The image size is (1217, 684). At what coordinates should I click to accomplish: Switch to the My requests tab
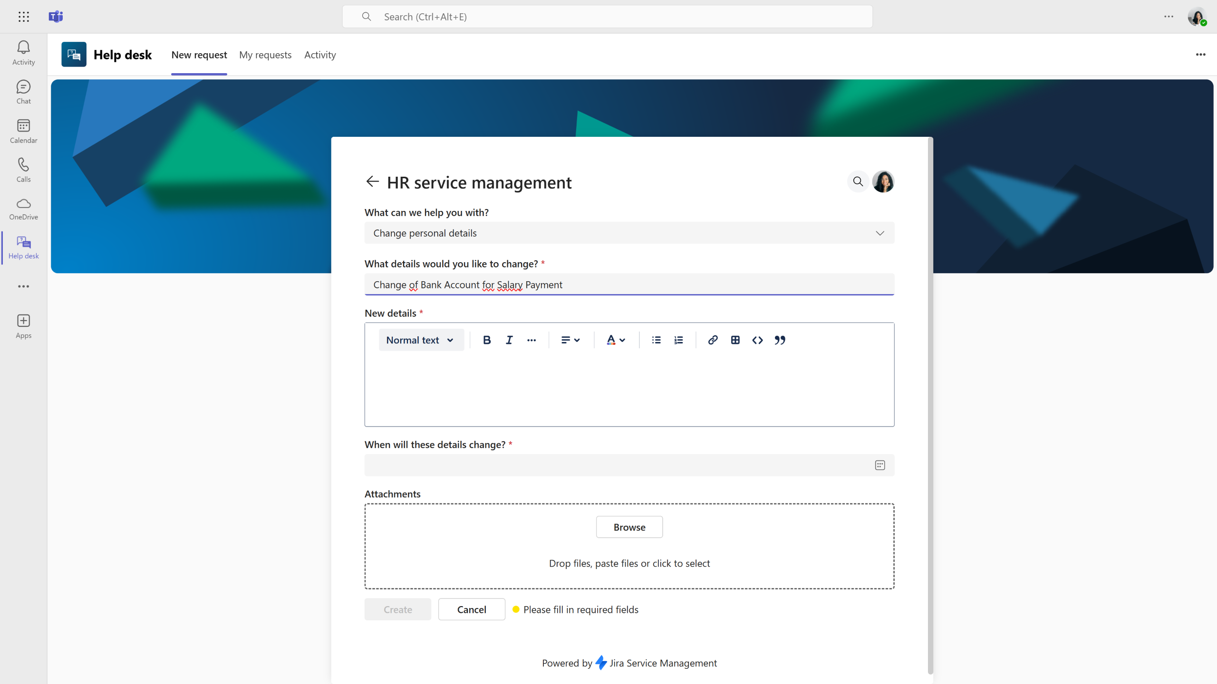point(265,55)
